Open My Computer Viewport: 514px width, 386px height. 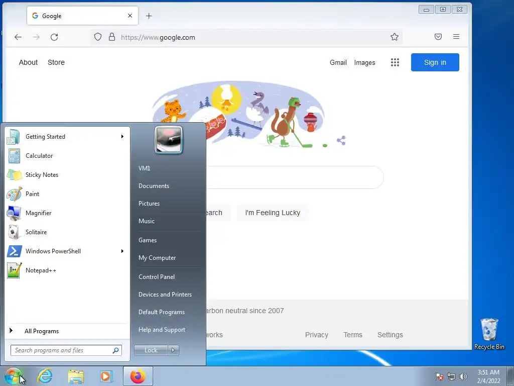pos(157,258)
